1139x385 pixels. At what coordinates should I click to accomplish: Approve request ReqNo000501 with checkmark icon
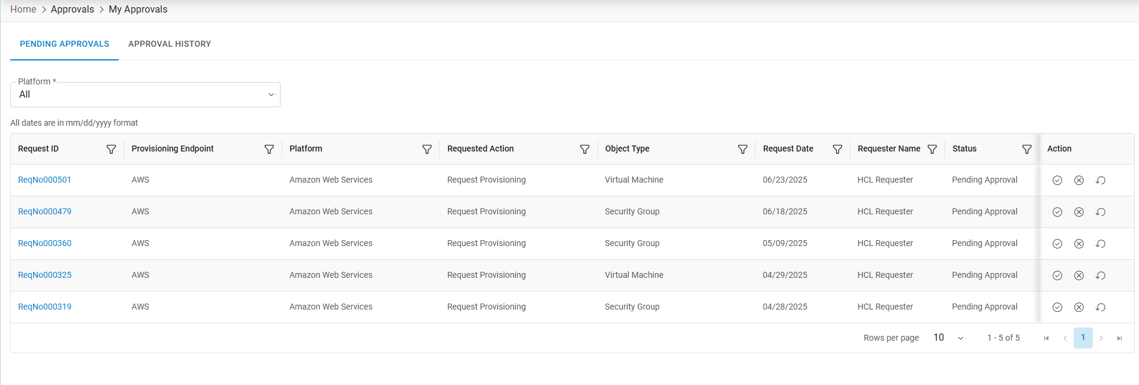click(1057, 180)
